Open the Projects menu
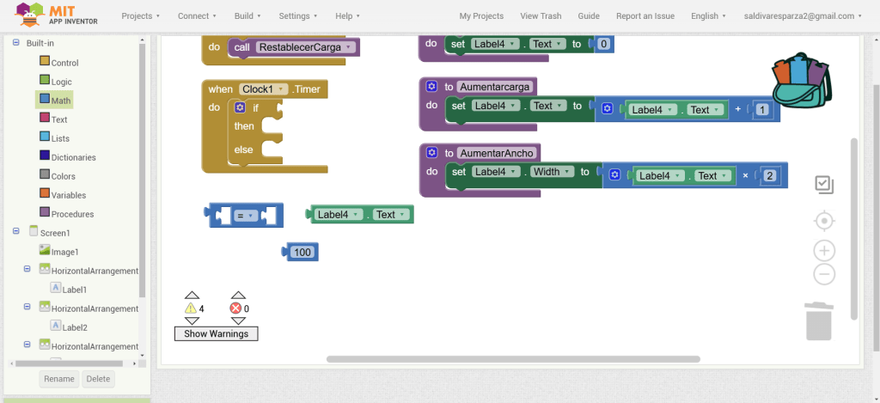 point(142,15)
